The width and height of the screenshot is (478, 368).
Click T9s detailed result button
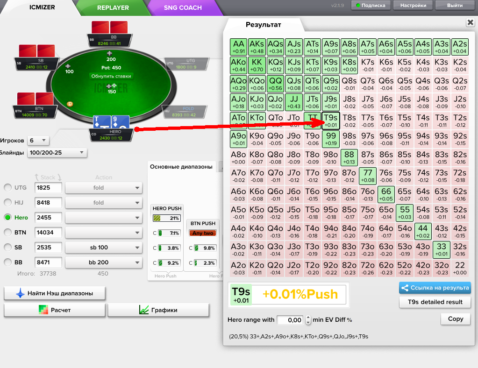435,302
